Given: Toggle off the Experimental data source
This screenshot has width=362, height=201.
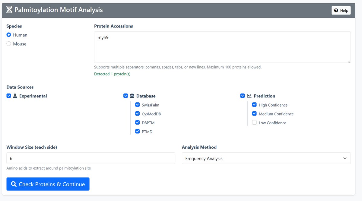Looking at the screenshot, I should pos(8,95).
